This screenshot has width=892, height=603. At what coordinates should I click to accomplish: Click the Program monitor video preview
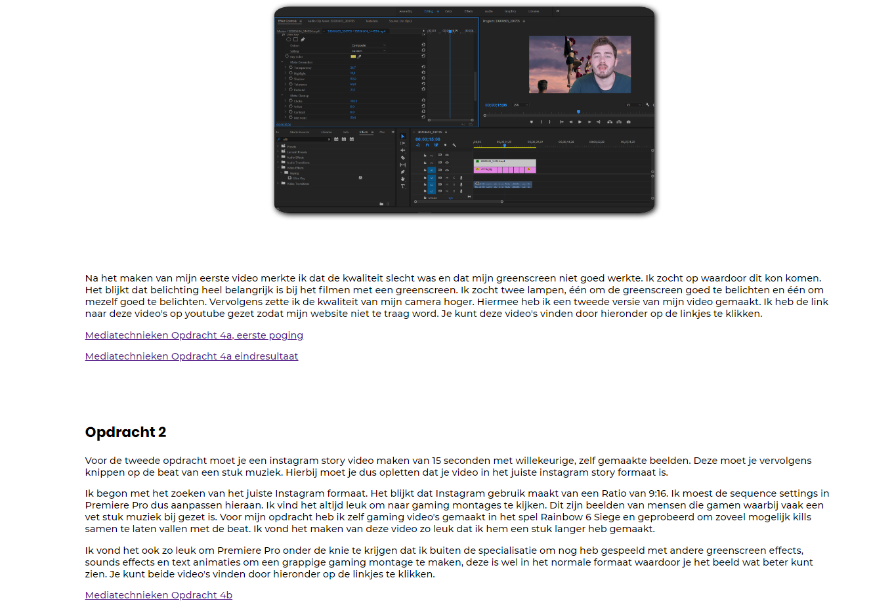coord(580,64)
